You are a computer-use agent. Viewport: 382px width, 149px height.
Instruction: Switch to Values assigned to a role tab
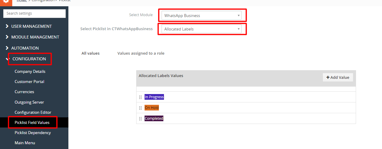tap(141, 53)
